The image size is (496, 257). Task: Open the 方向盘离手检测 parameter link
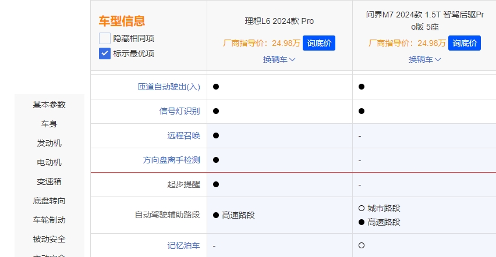171,160
